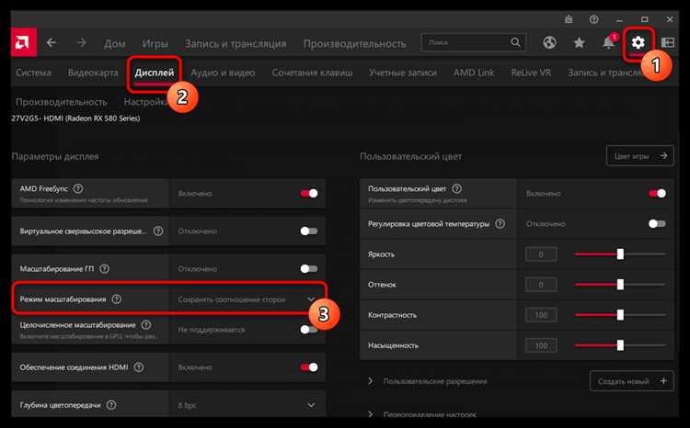This screenshot has height=428, width=690.
Task: Click the Оттенок value box
Action: pos(541,285)
